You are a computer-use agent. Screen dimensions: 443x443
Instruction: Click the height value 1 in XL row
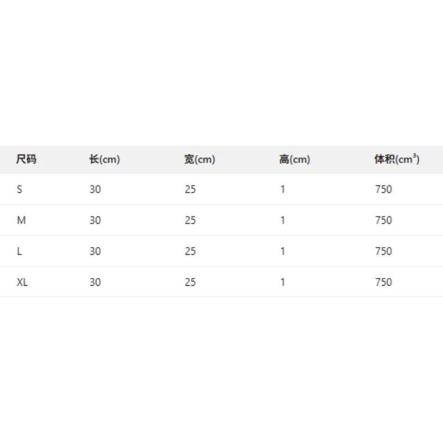point(282,282)
